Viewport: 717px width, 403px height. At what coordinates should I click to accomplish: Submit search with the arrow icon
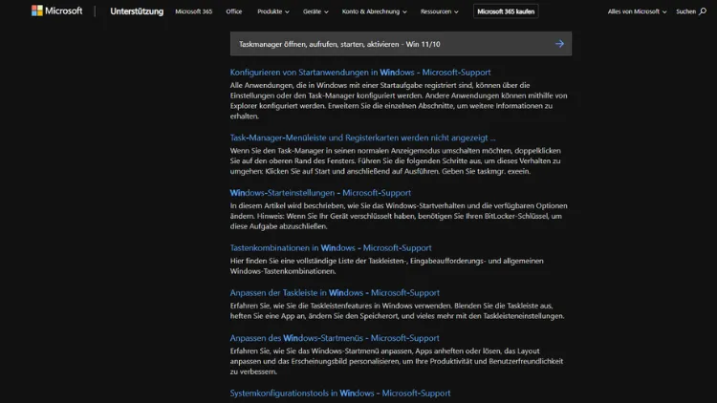click(x=559, y=44)
